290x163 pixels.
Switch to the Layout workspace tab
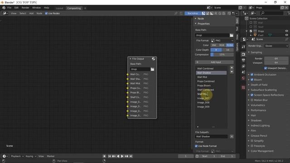coord(59,8)
